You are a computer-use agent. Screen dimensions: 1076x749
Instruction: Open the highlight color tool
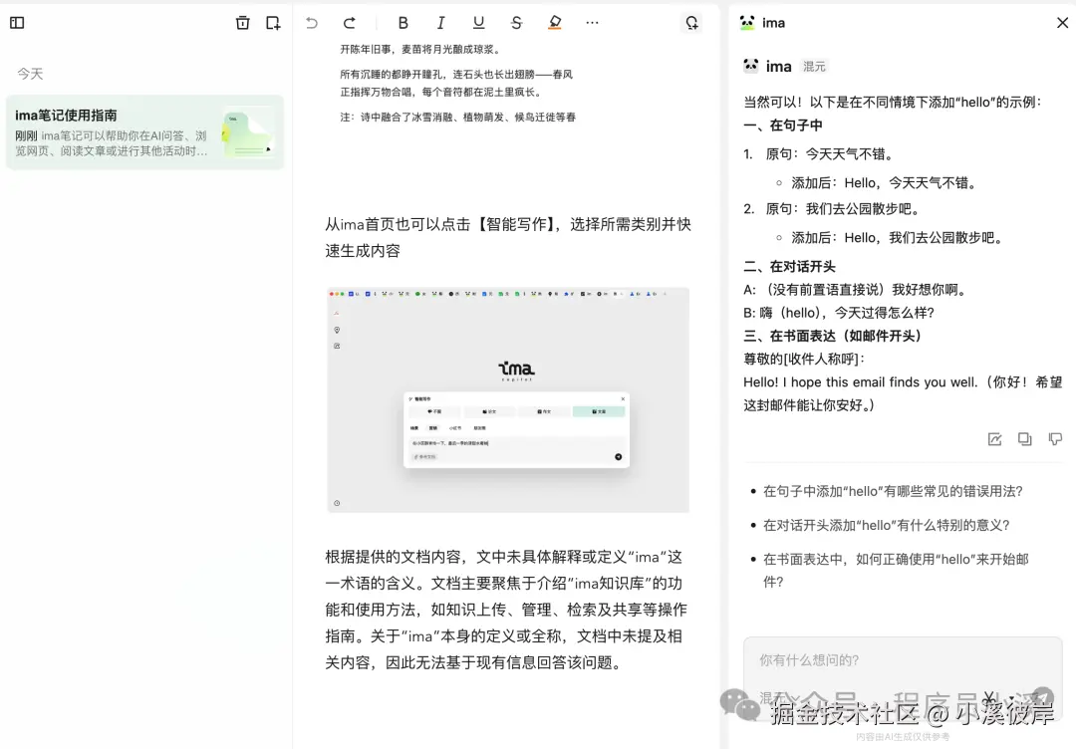[x=555, y=23]
